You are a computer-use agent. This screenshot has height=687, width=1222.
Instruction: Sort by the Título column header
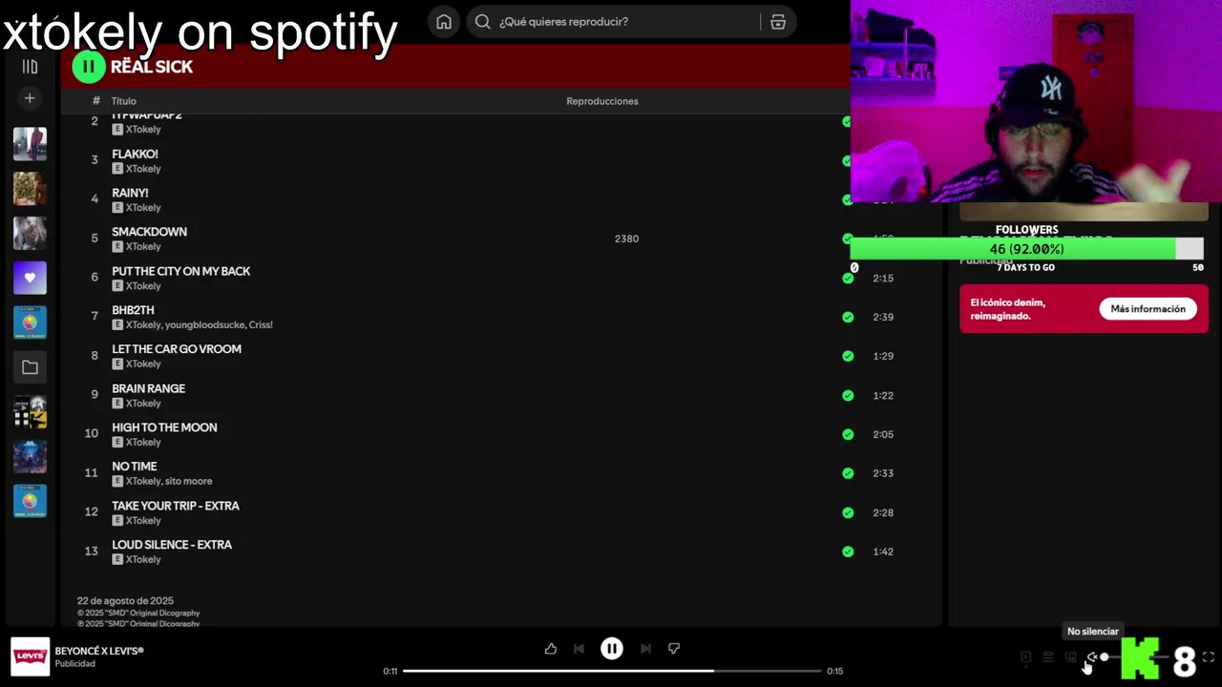[124, 101]
